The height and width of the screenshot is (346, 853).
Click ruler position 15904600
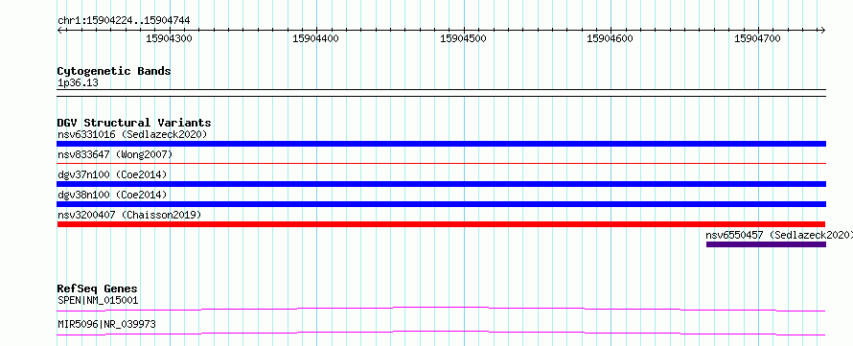(611, 38)
